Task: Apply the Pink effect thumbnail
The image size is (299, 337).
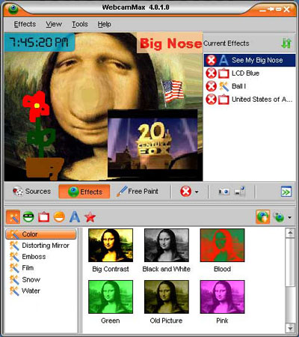Action: [222, 297]
